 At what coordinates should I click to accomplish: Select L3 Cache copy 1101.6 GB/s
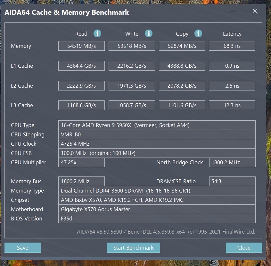point(182,105)
